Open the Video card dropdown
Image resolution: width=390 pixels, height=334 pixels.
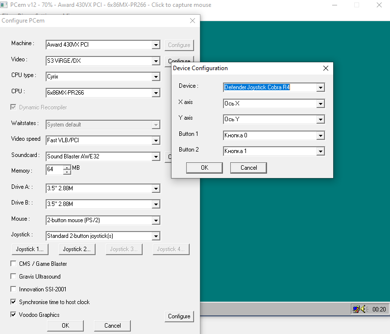point(156,61)
